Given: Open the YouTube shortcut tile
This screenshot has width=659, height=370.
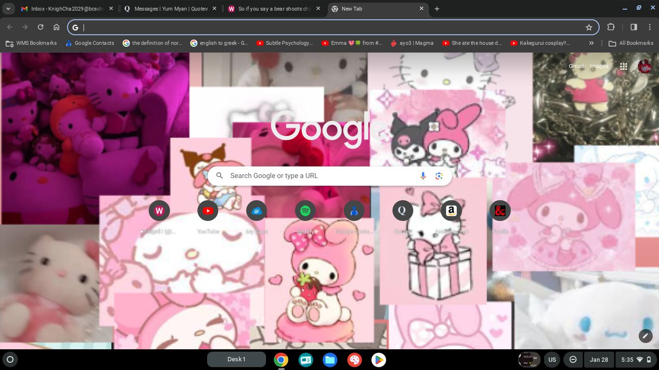Looking at the screenshot, I should click(x=208, y=211).
